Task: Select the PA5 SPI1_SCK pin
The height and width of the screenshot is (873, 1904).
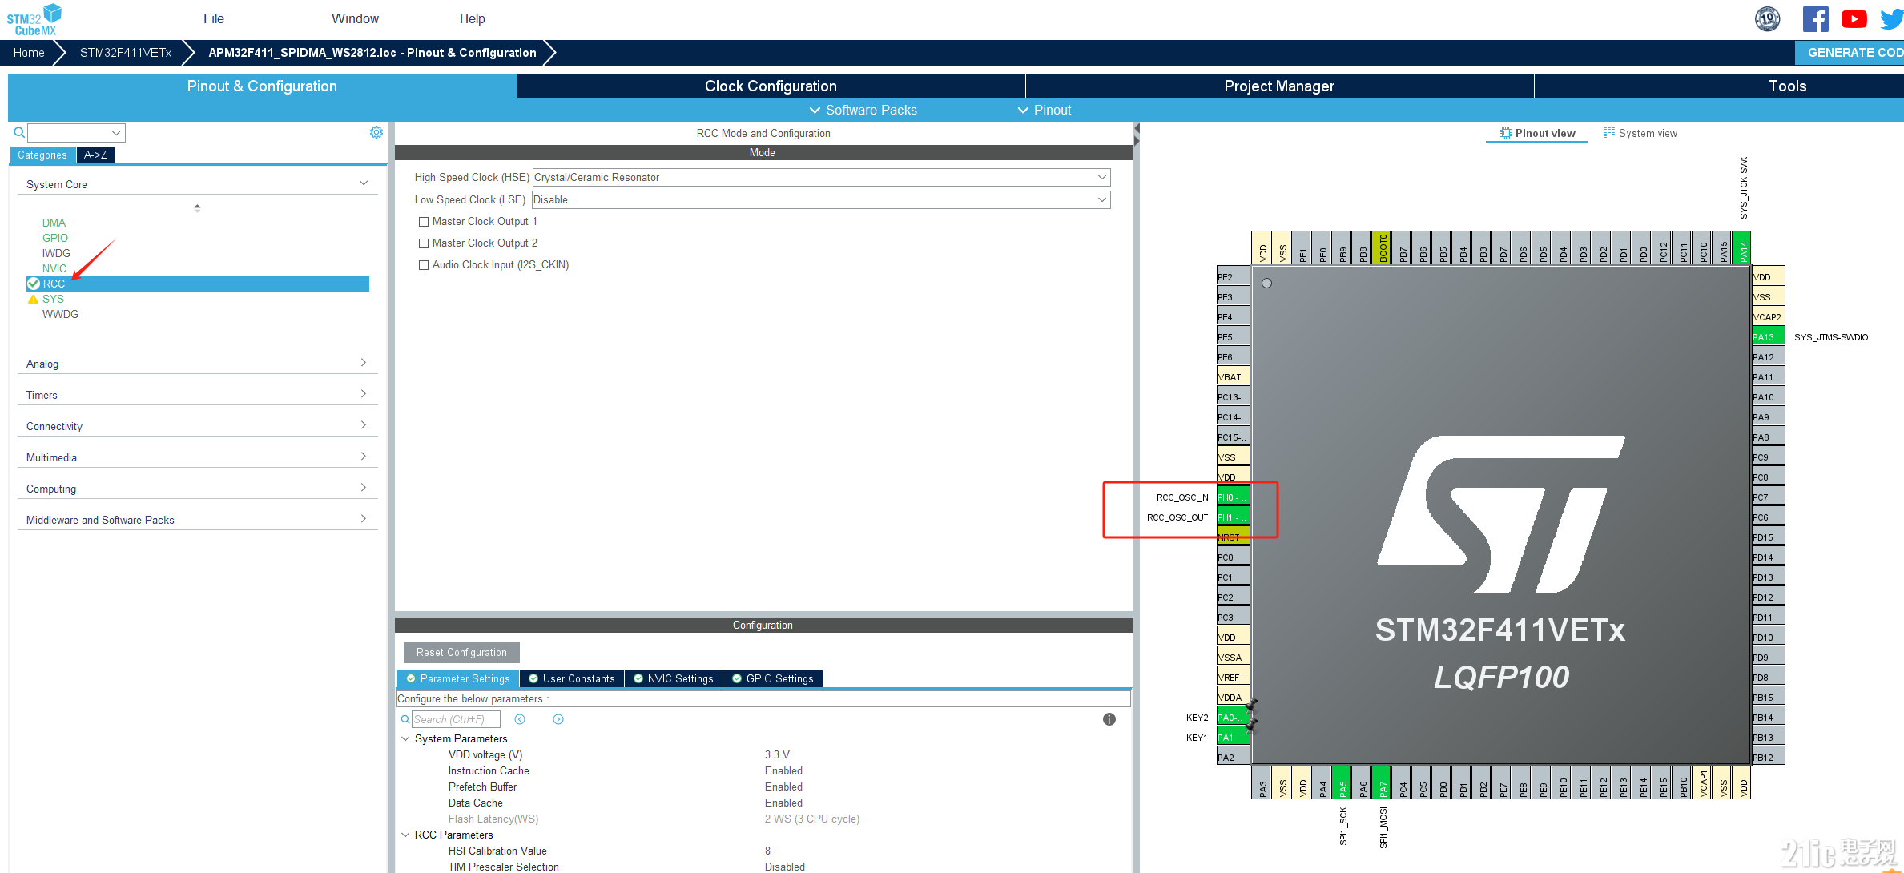Action: (x=1341, y=782)
